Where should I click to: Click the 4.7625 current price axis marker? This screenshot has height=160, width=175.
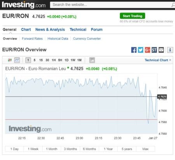click(x=162, y=96)
